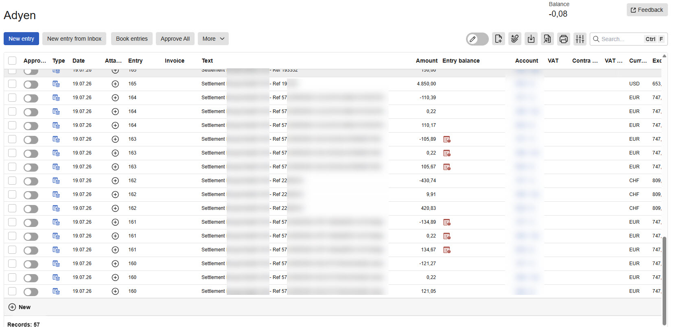The image size is (674, 327).
Task: Click the type icon on the -430,74 row
Action: pyautogui.click(x=56, y=181)
